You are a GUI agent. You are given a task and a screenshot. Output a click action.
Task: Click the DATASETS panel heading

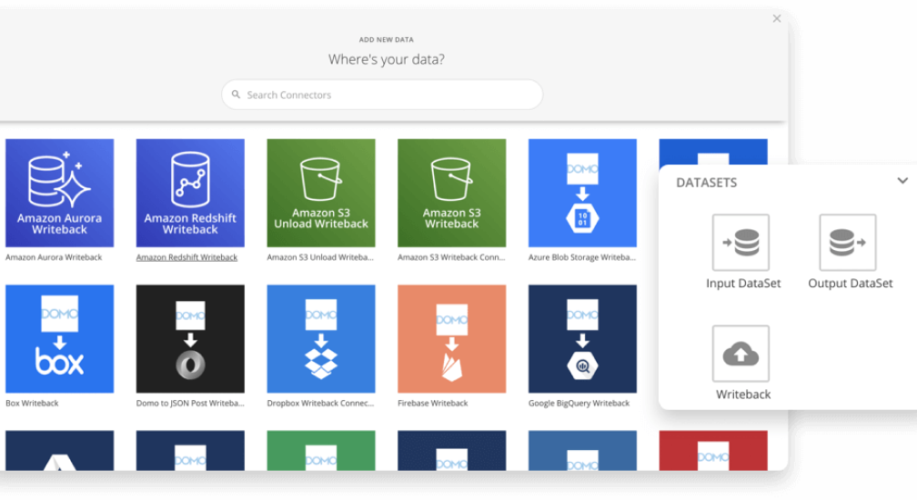tap(707, 183)
